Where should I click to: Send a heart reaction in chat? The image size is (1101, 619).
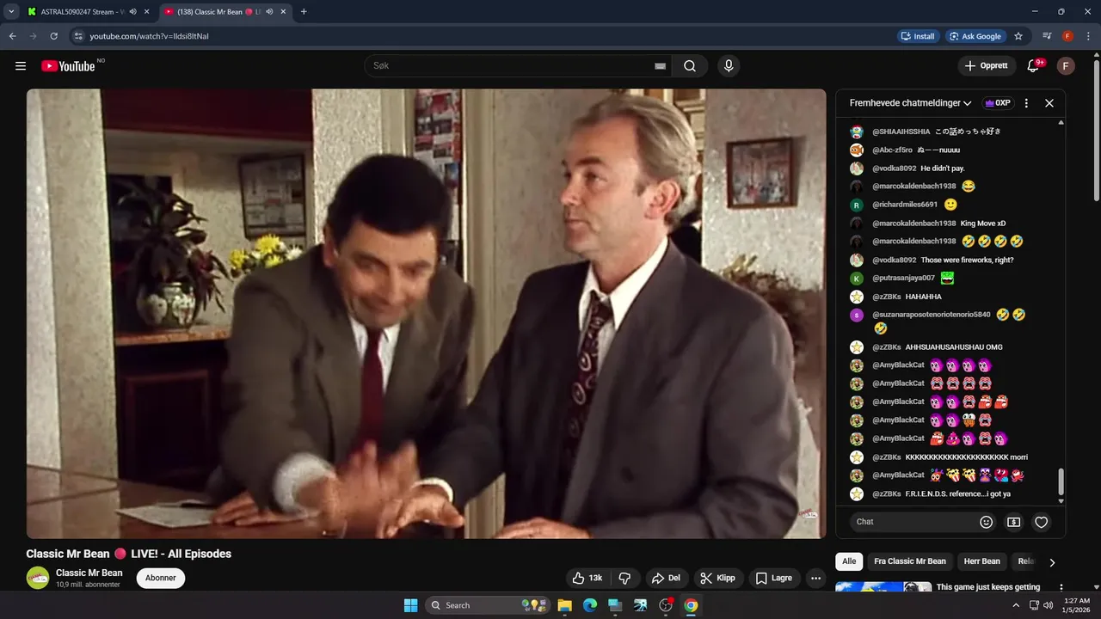(x=1042, y=522)
